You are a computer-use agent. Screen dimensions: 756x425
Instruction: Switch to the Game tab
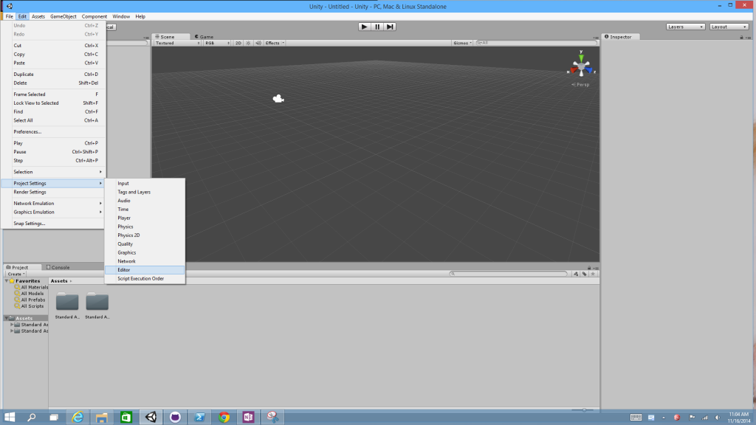coord(205,37)
